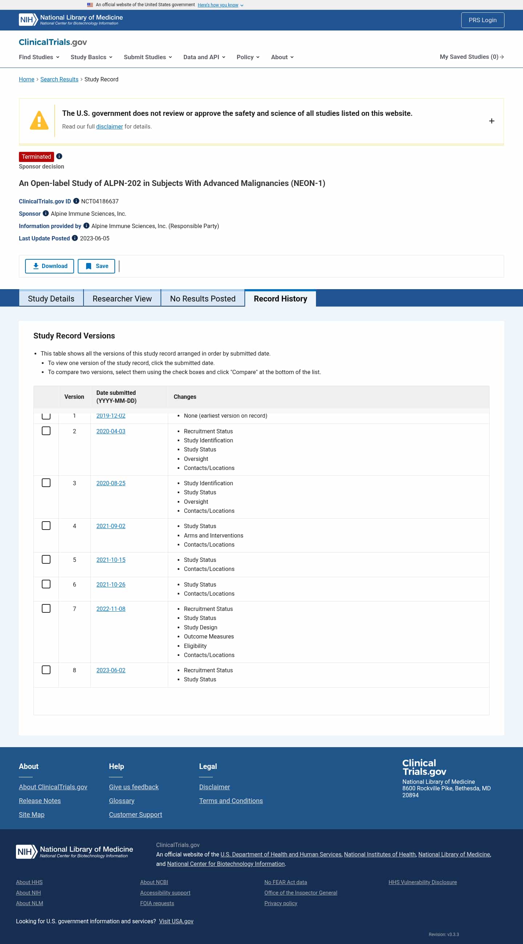Image resolution: width=523 pixels, height=944 pixels.
Task: Click the info icon beside Last Update Posted
Action: 75,238
